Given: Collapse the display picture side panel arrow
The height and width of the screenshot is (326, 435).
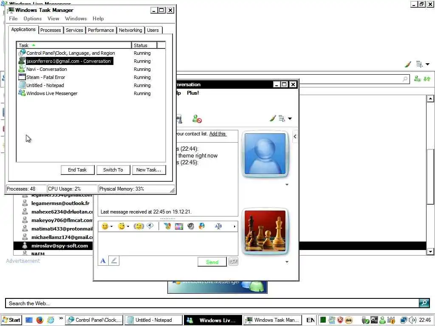Looking at the screenshot, I should [295, 136].
